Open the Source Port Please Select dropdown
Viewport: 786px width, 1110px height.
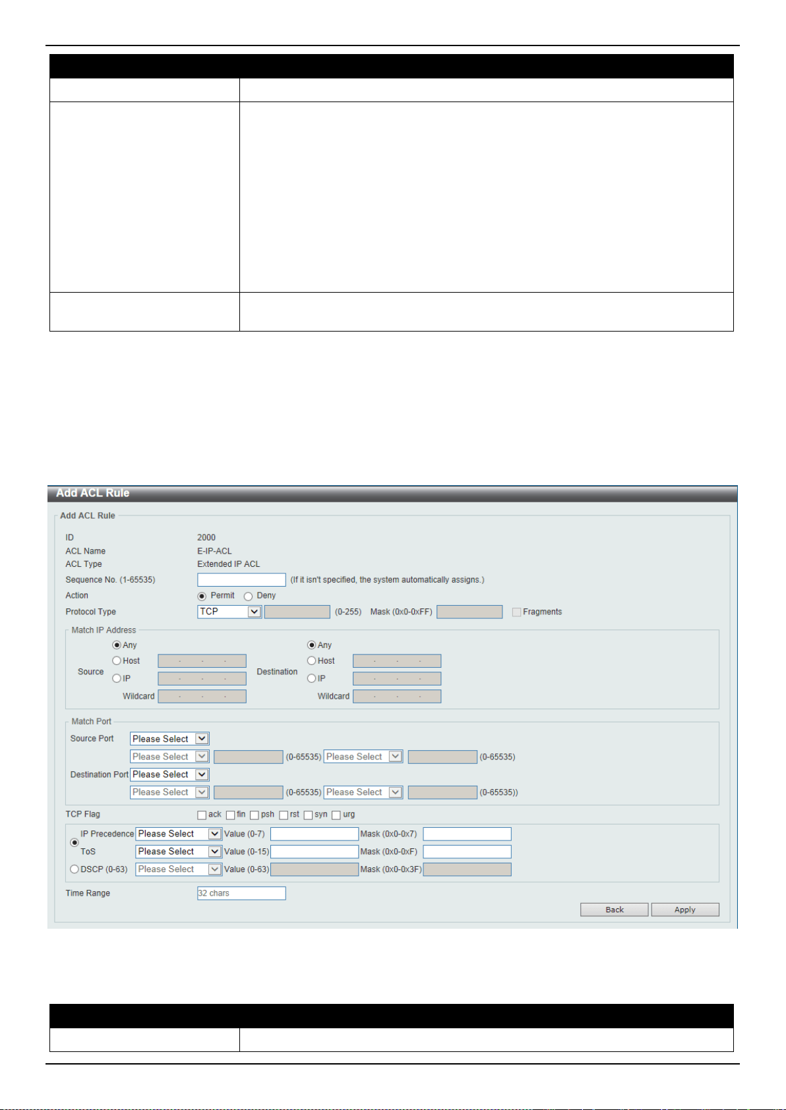click(169, 739)
